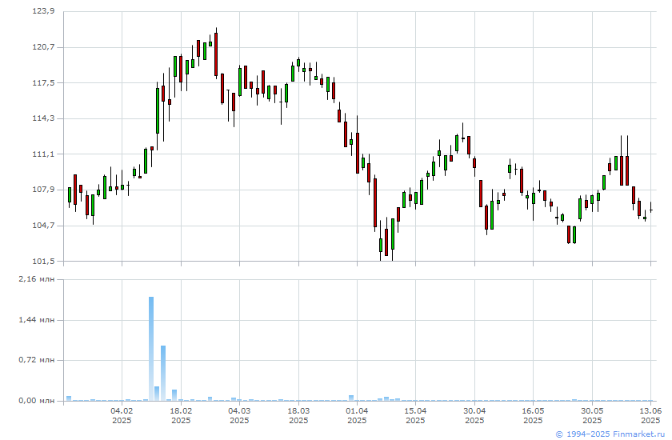Click the 18.03 2025 date label
The width and height of the screenshot is (672, 440).
[x=298, y=415]
